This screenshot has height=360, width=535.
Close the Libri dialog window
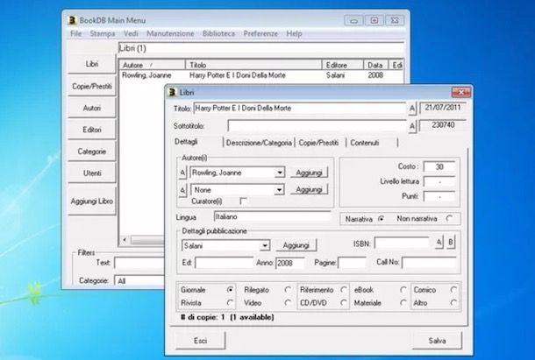pyautogui.click(x=461, y=92)
